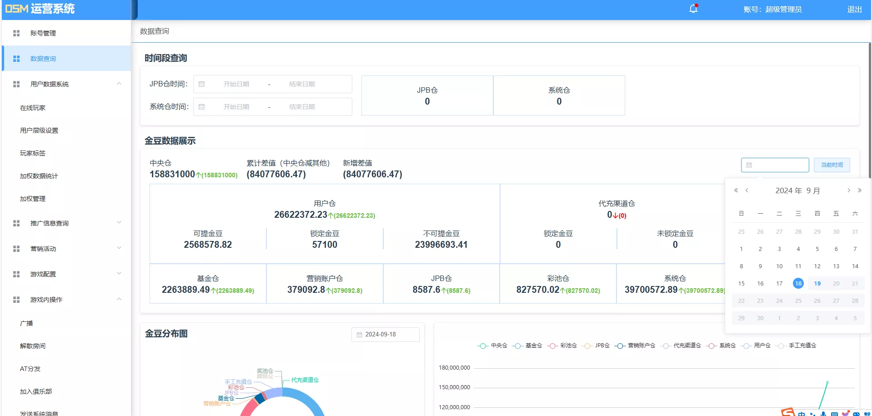Open the Sogou input method icon in taskbar
This screenshot has height=416, width=872.
[788, 413]
